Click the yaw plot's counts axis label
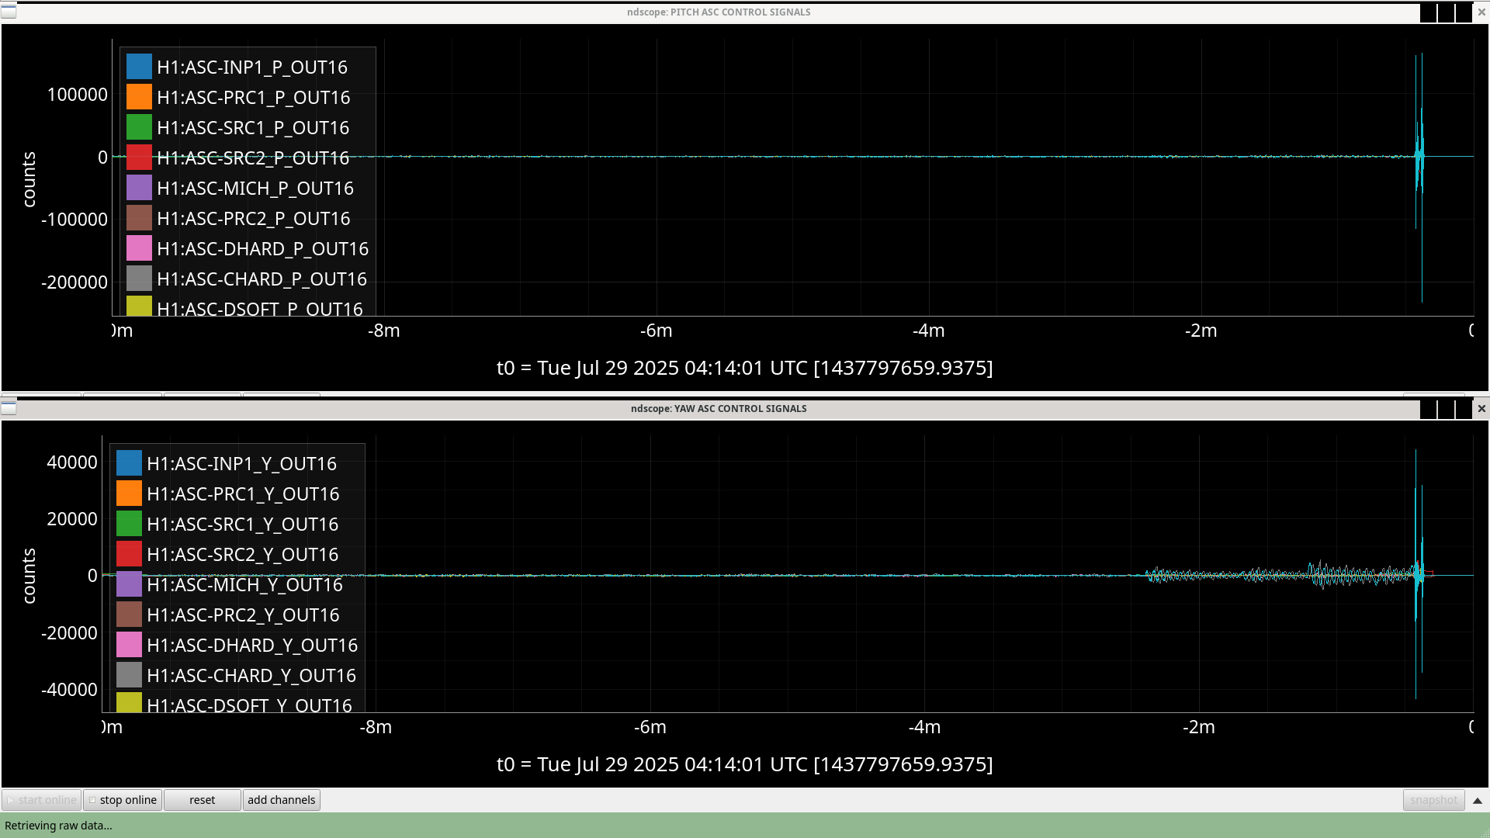The width and height of the screenshot is (1490, 838). (x=29, y=575)
